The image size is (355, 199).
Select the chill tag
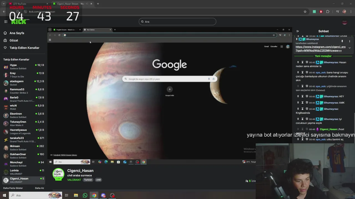coord(98,180)
